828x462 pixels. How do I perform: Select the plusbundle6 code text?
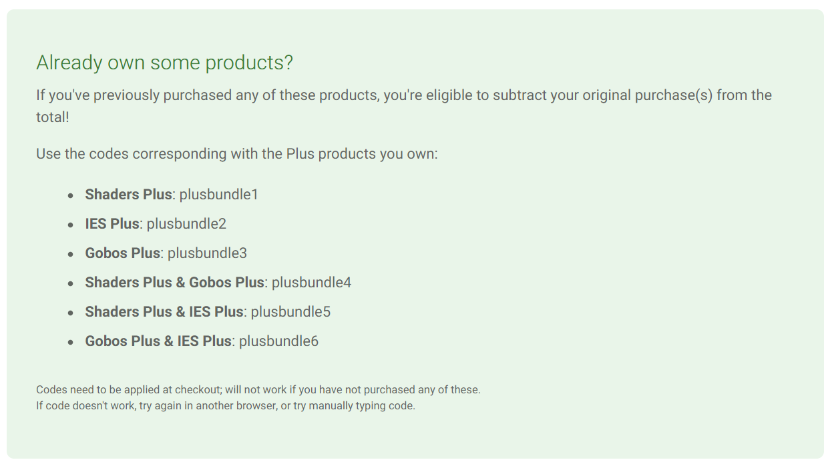(x=279, y=341)
